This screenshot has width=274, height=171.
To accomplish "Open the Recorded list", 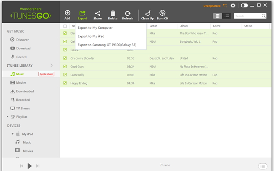I will click(x=20, y=100).
